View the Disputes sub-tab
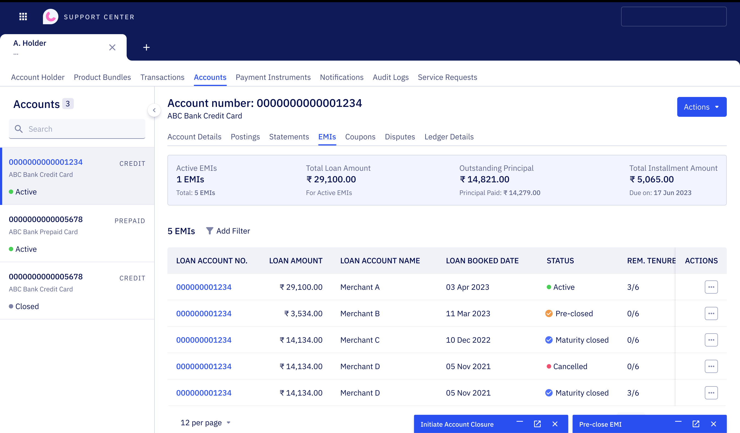Viewport: 740px width, 433px height. [400, 137]
